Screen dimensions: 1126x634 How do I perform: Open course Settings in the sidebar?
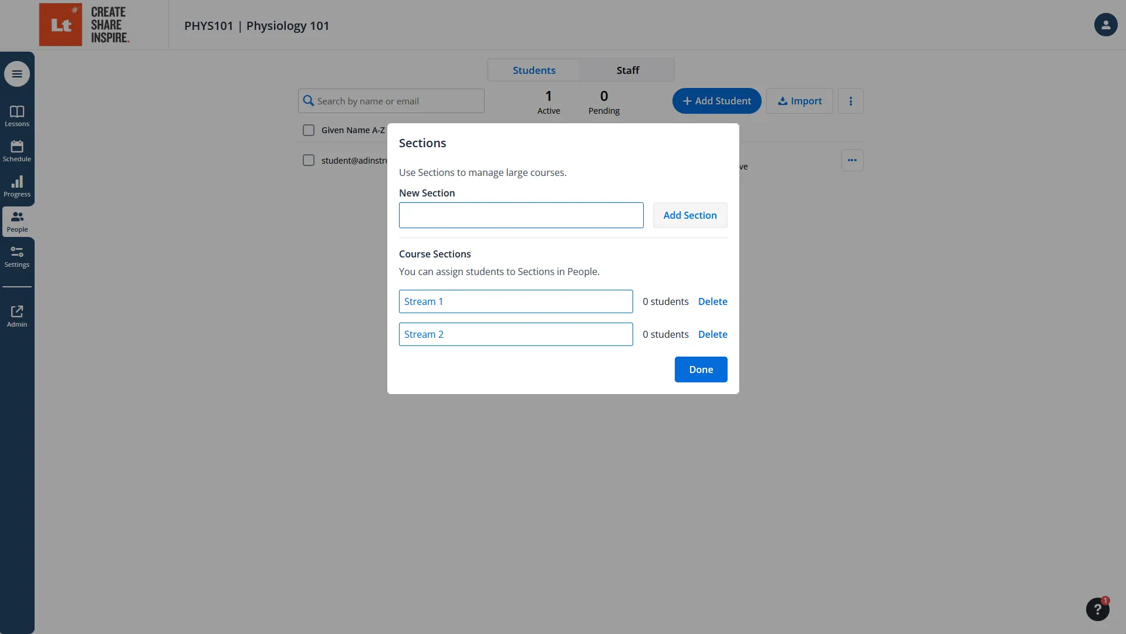coord(17,257)
